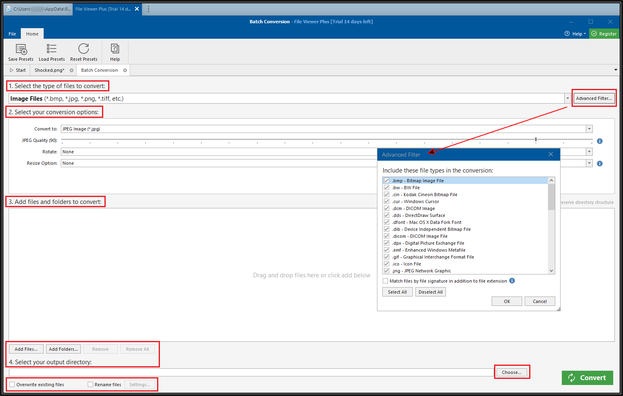Close the File Viewer Plus browser tab
623x396 pixels.
pos(137,9)
